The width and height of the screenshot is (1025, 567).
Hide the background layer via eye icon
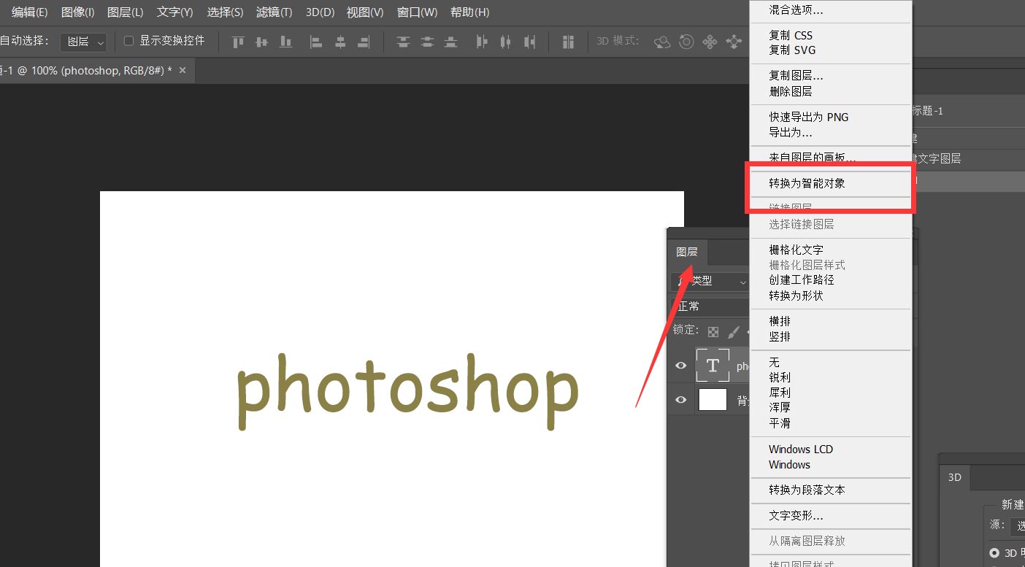(681, 400)
